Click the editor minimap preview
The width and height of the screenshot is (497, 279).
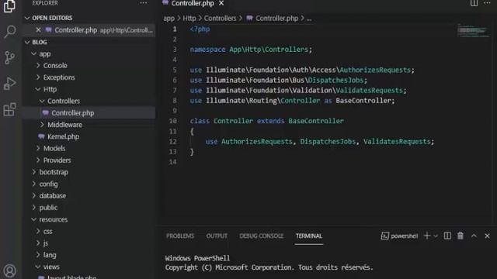point(473,31)
